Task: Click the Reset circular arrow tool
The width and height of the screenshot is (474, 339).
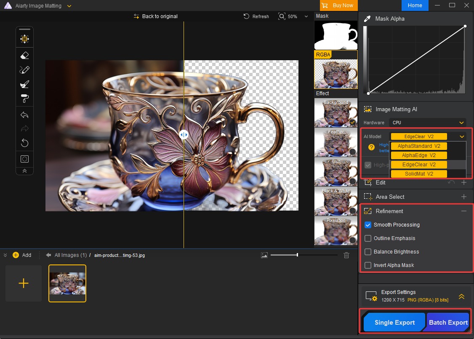Action: 24,143
